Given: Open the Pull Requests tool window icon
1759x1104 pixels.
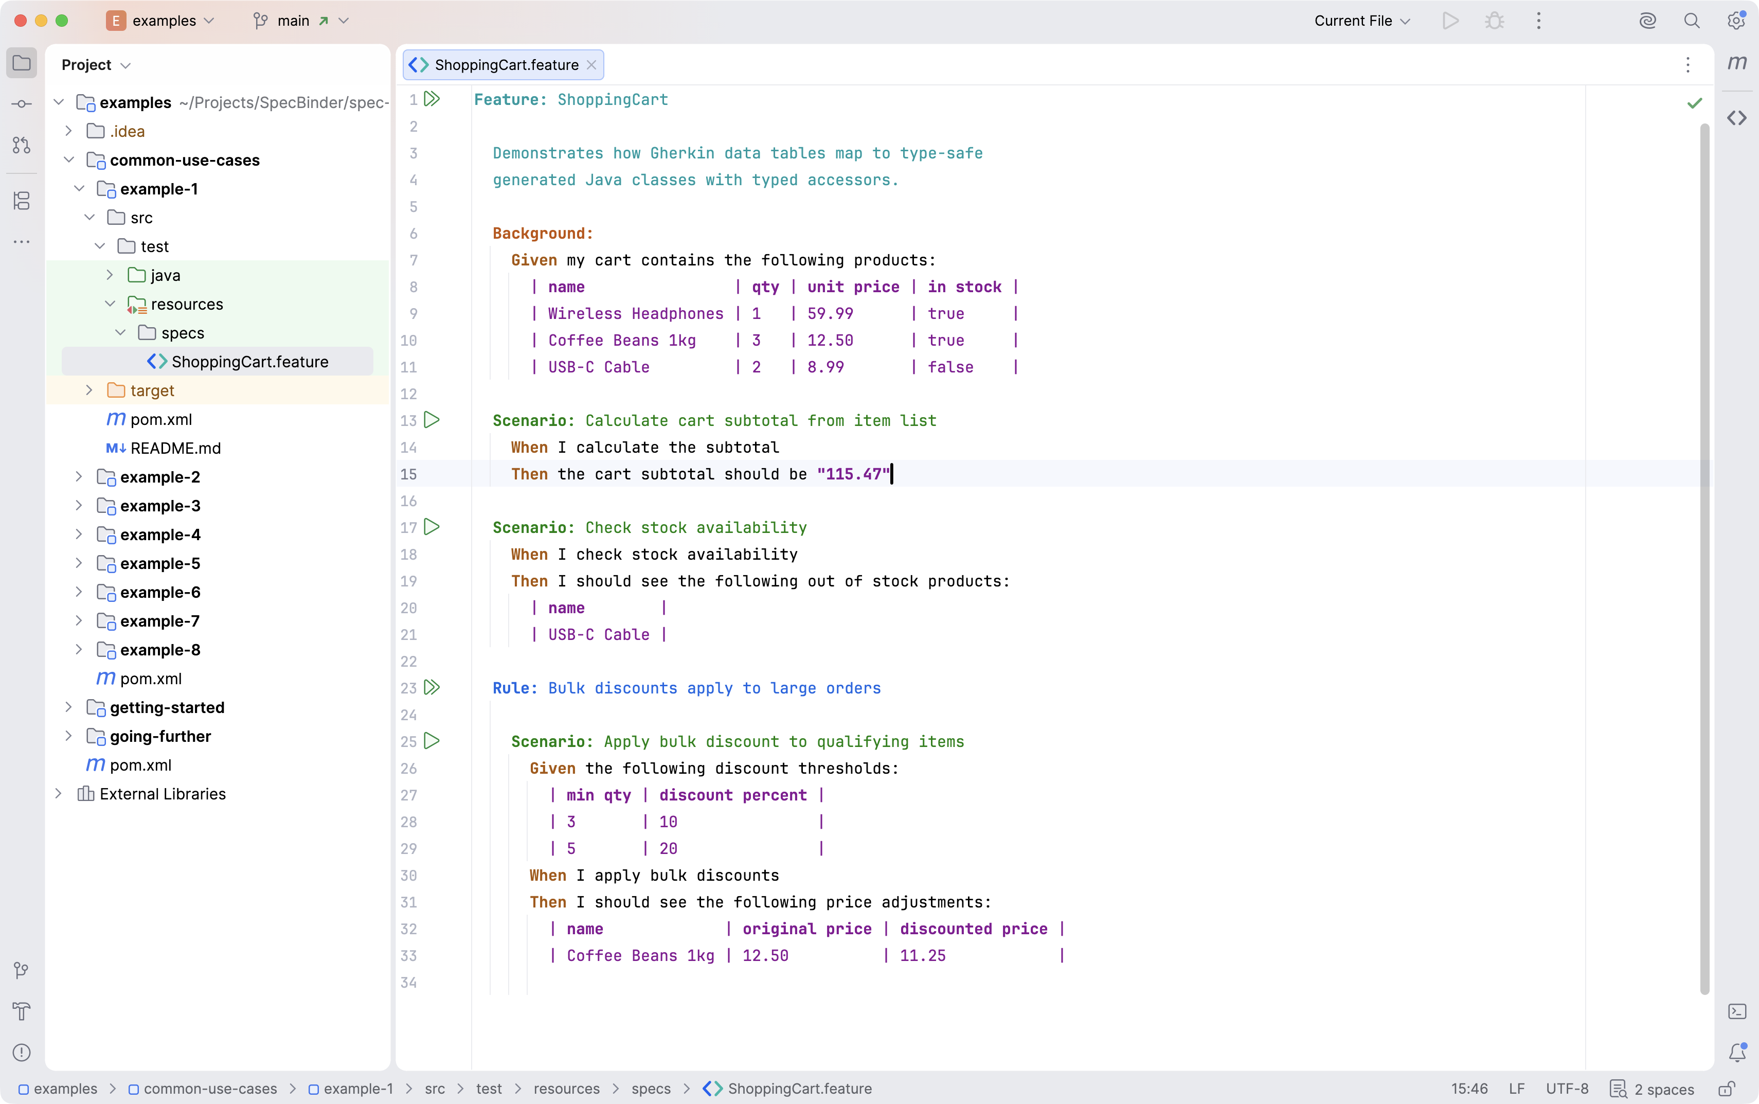Looking at the screenshot, I should (x=22, y=145).
